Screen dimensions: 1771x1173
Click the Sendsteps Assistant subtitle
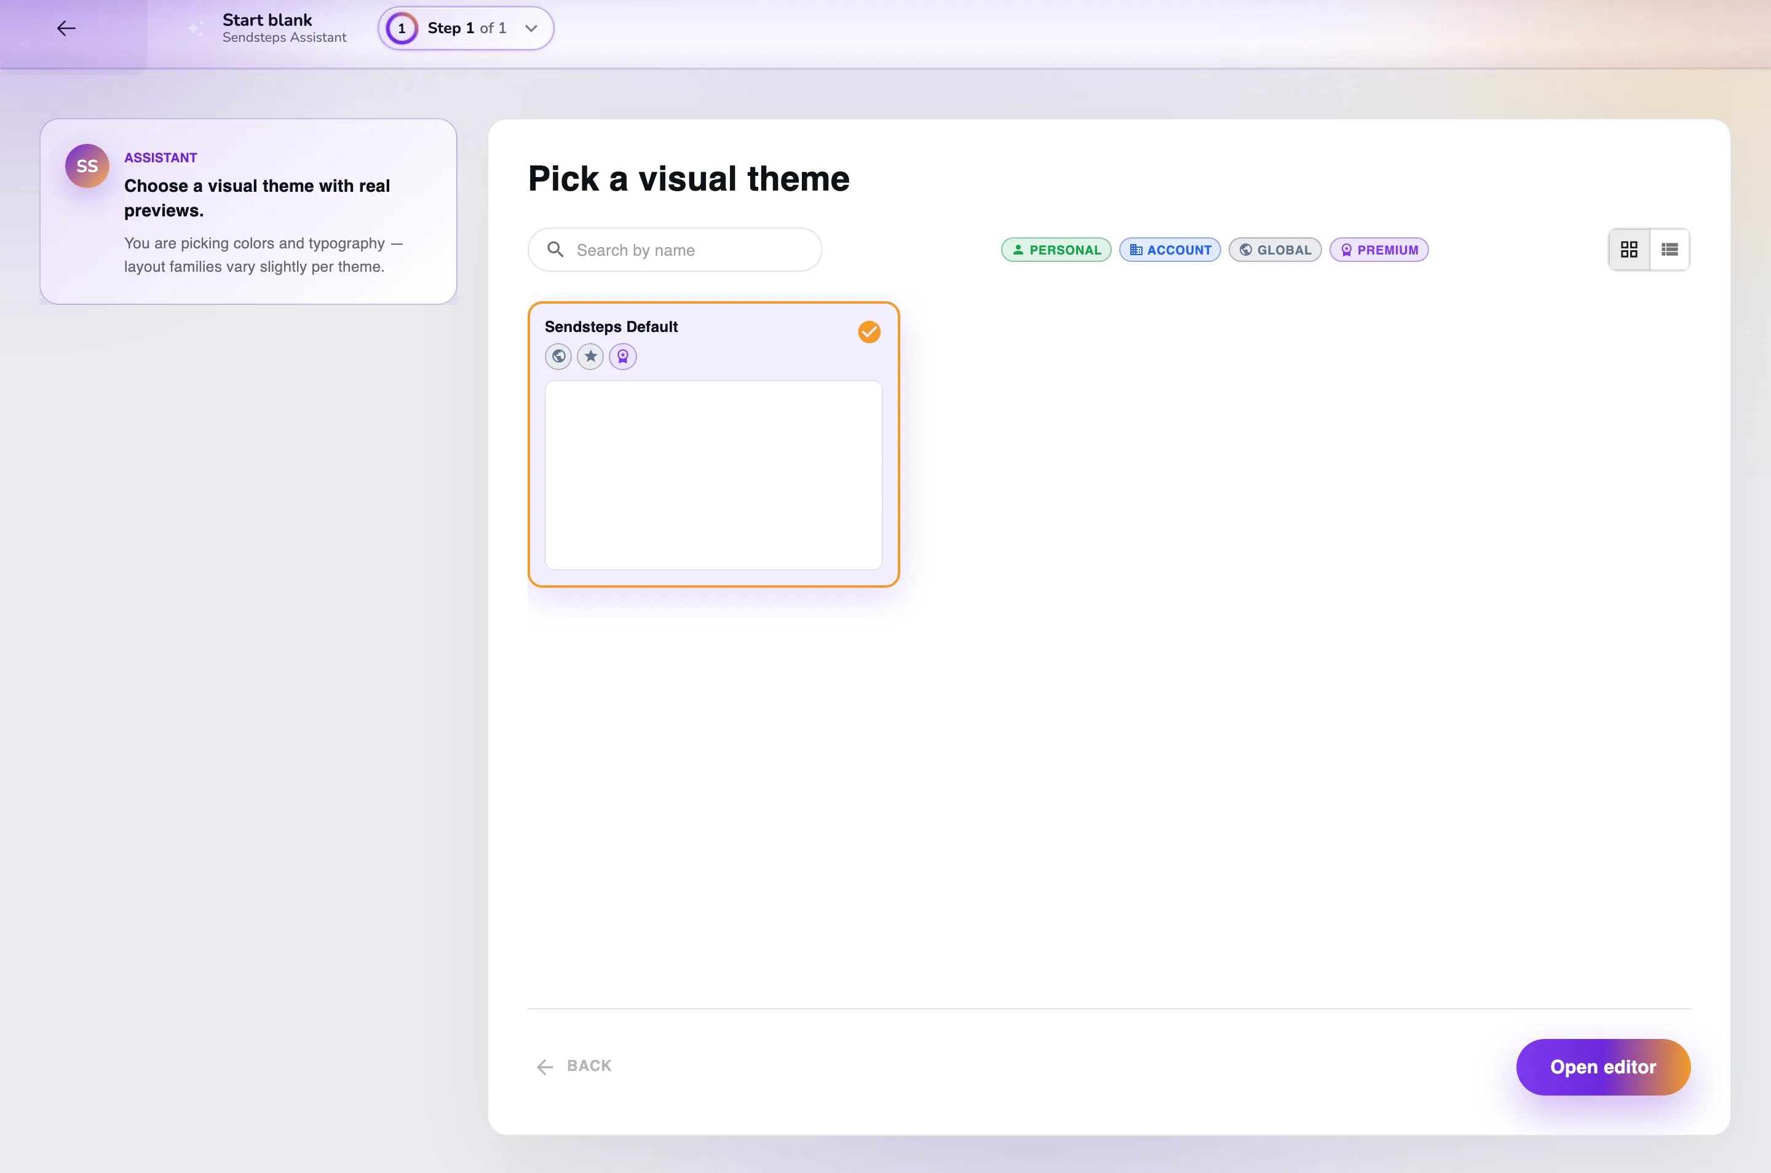[x=284, y=38]
